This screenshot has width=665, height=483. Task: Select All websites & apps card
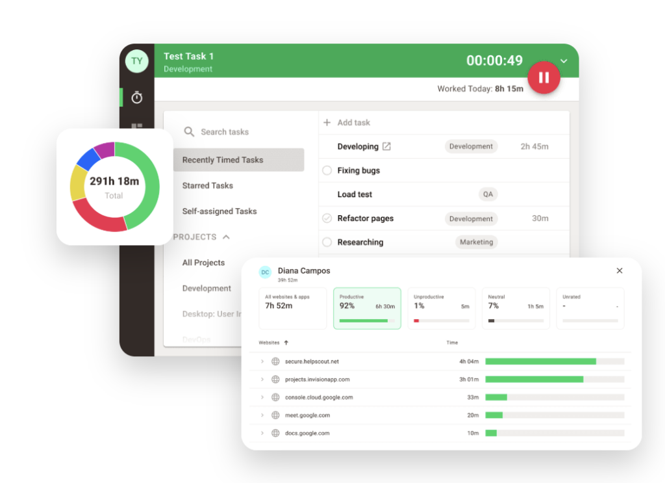point(293,309)
